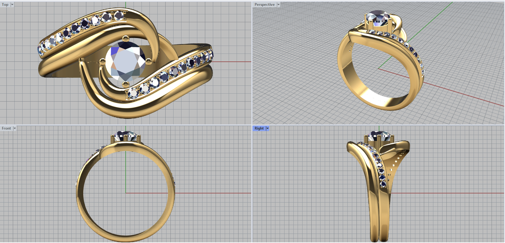Screen dimensions: 505x243
Task: Select the center diamond in Top view
Action: click(x=125, y=61)
